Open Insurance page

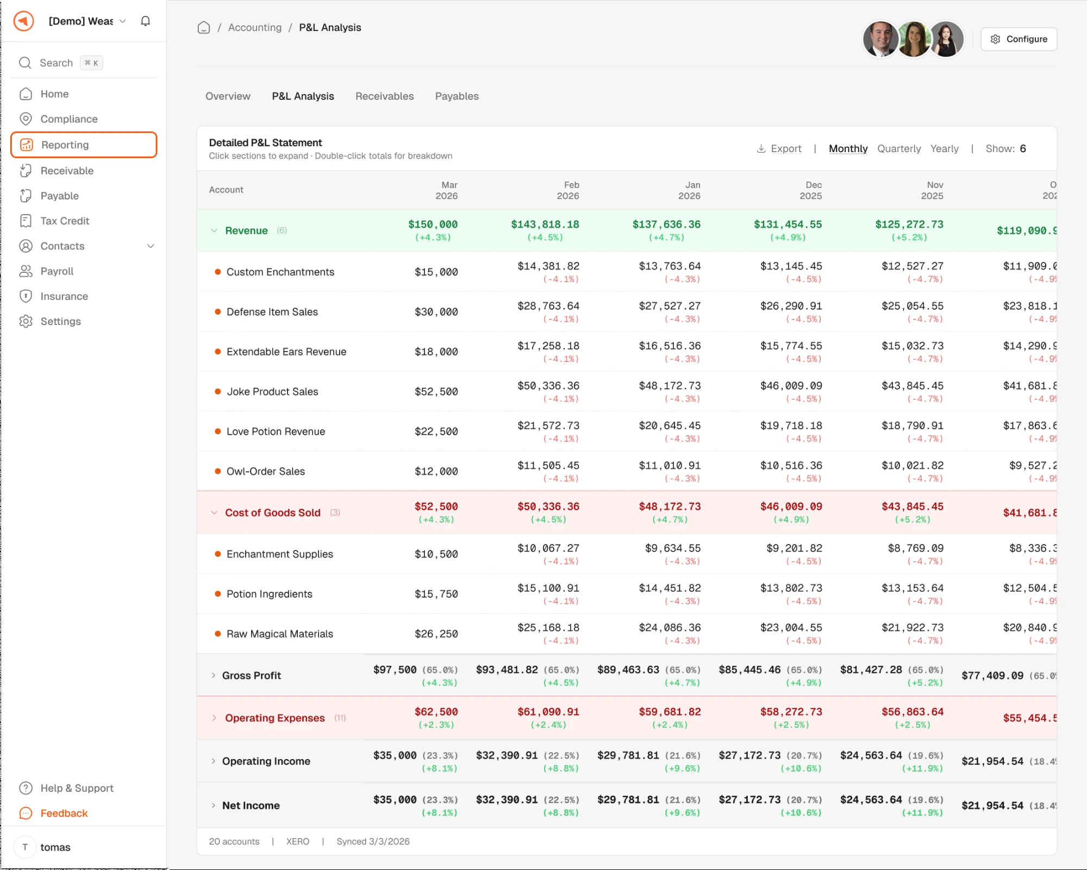[x=84, y=296]
